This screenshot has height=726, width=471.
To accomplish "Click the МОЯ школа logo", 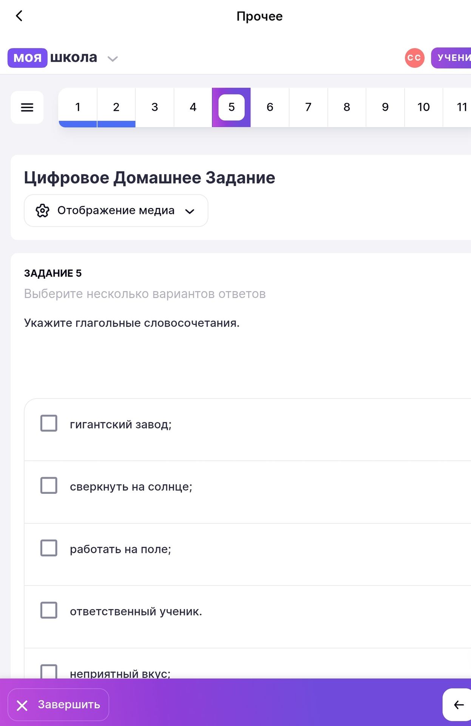I will click(x=53, y=58).
